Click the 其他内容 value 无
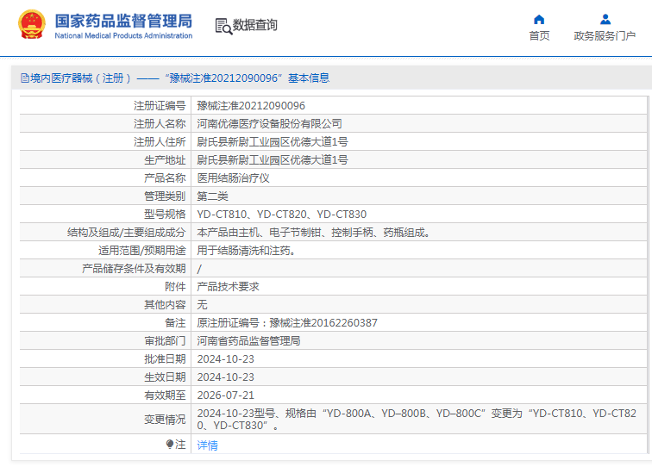The width and height of the screenshot is (652, 467). (x=202, y=305)
